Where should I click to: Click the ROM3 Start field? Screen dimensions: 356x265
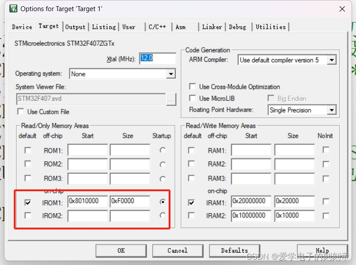88,179
